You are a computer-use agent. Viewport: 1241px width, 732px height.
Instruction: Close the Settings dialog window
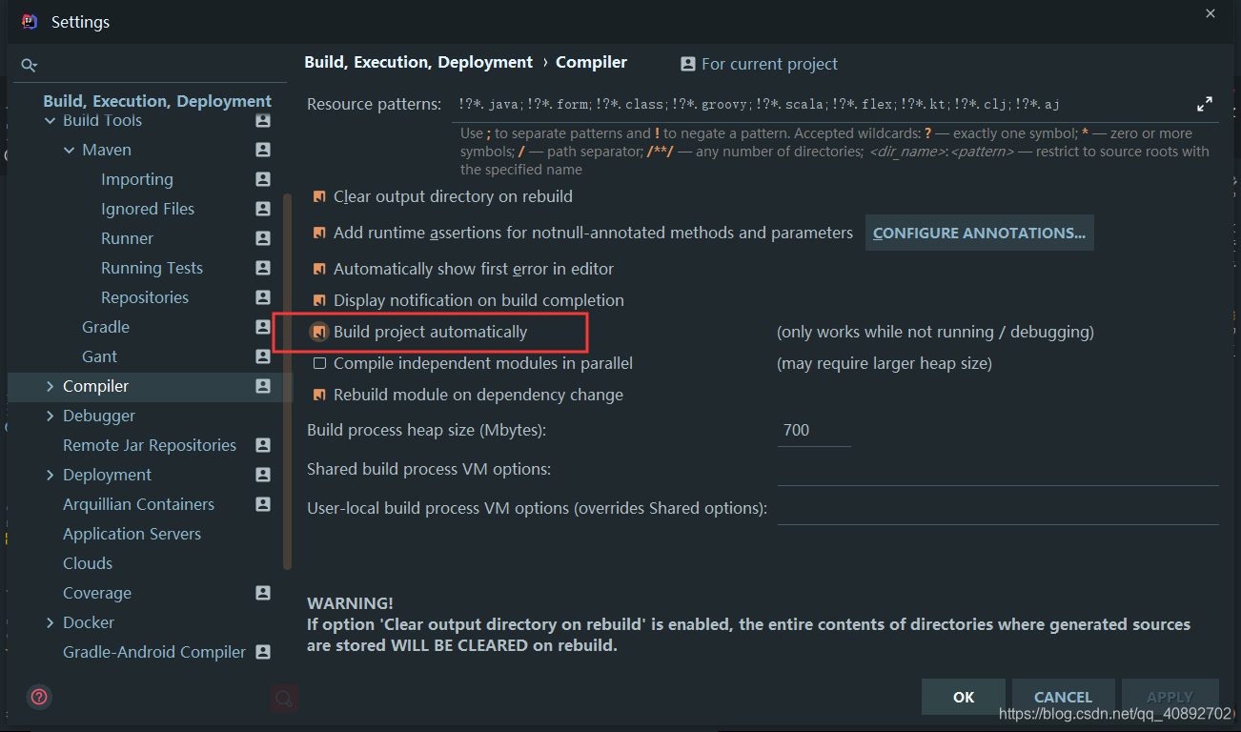tap(1210, 14)
